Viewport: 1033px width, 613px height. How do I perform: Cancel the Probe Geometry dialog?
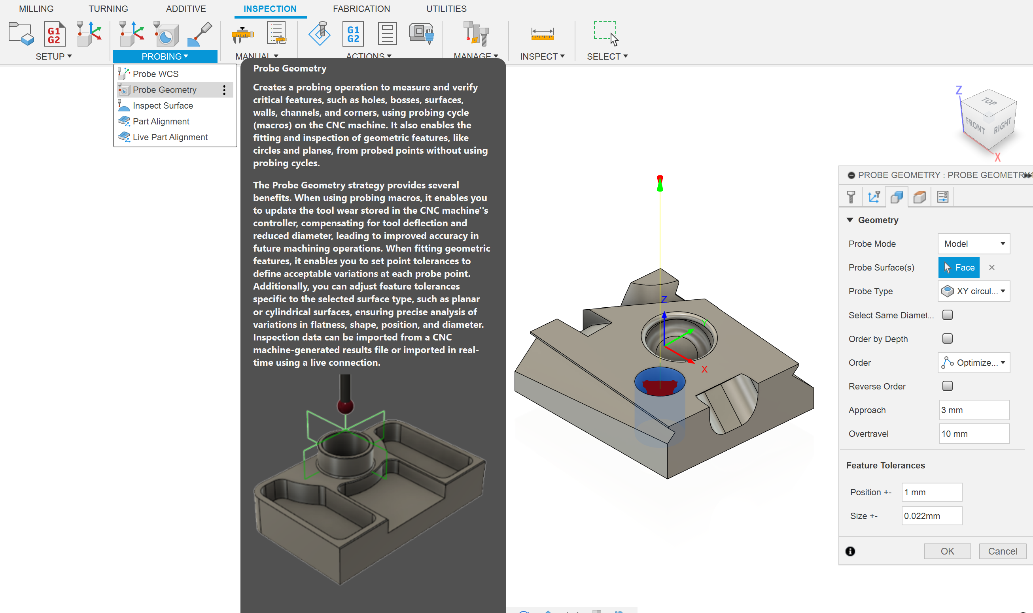coord(1002,551)
